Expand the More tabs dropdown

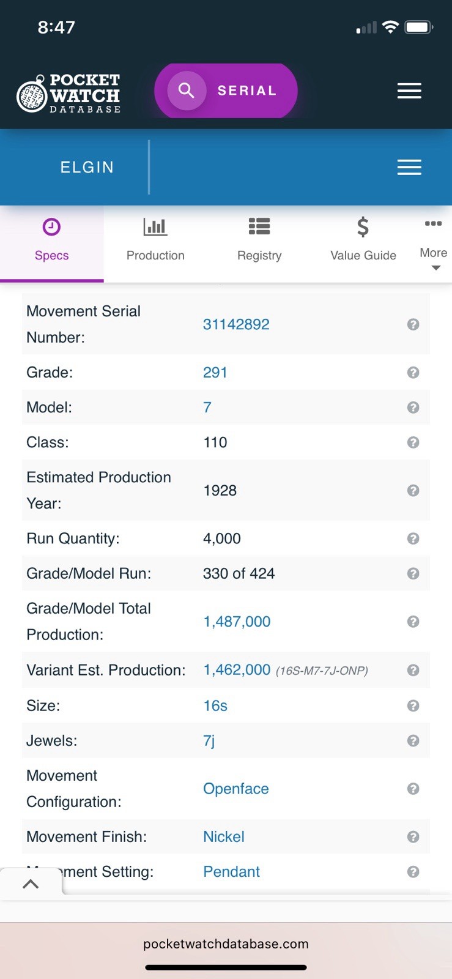pyautogui.click(x=434, y=245)
